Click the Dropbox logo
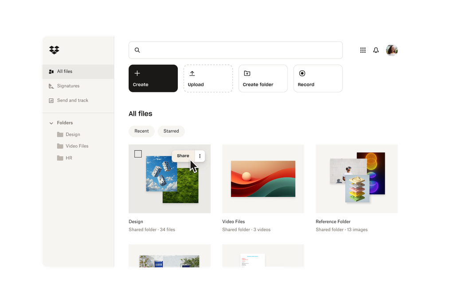Viewport: 454px width, 303px height. click(x=53, y=50)
